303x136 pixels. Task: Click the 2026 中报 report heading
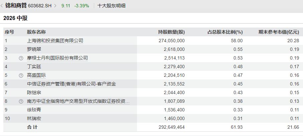tap(15, 18)
